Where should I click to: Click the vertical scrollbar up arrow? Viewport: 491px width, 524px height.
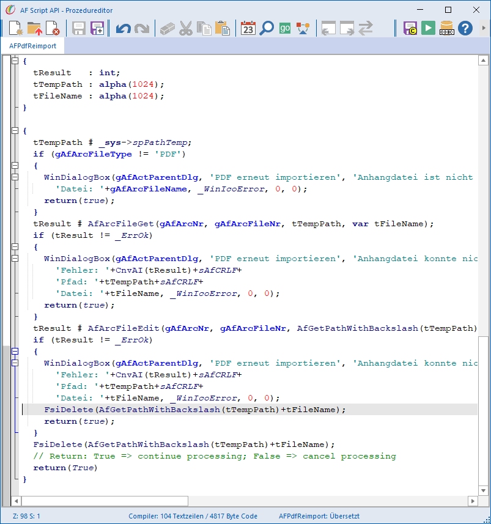tap(483, 61)
